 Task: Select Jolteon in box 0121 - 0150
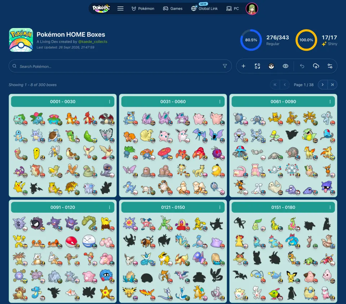(x=165, y=259)
